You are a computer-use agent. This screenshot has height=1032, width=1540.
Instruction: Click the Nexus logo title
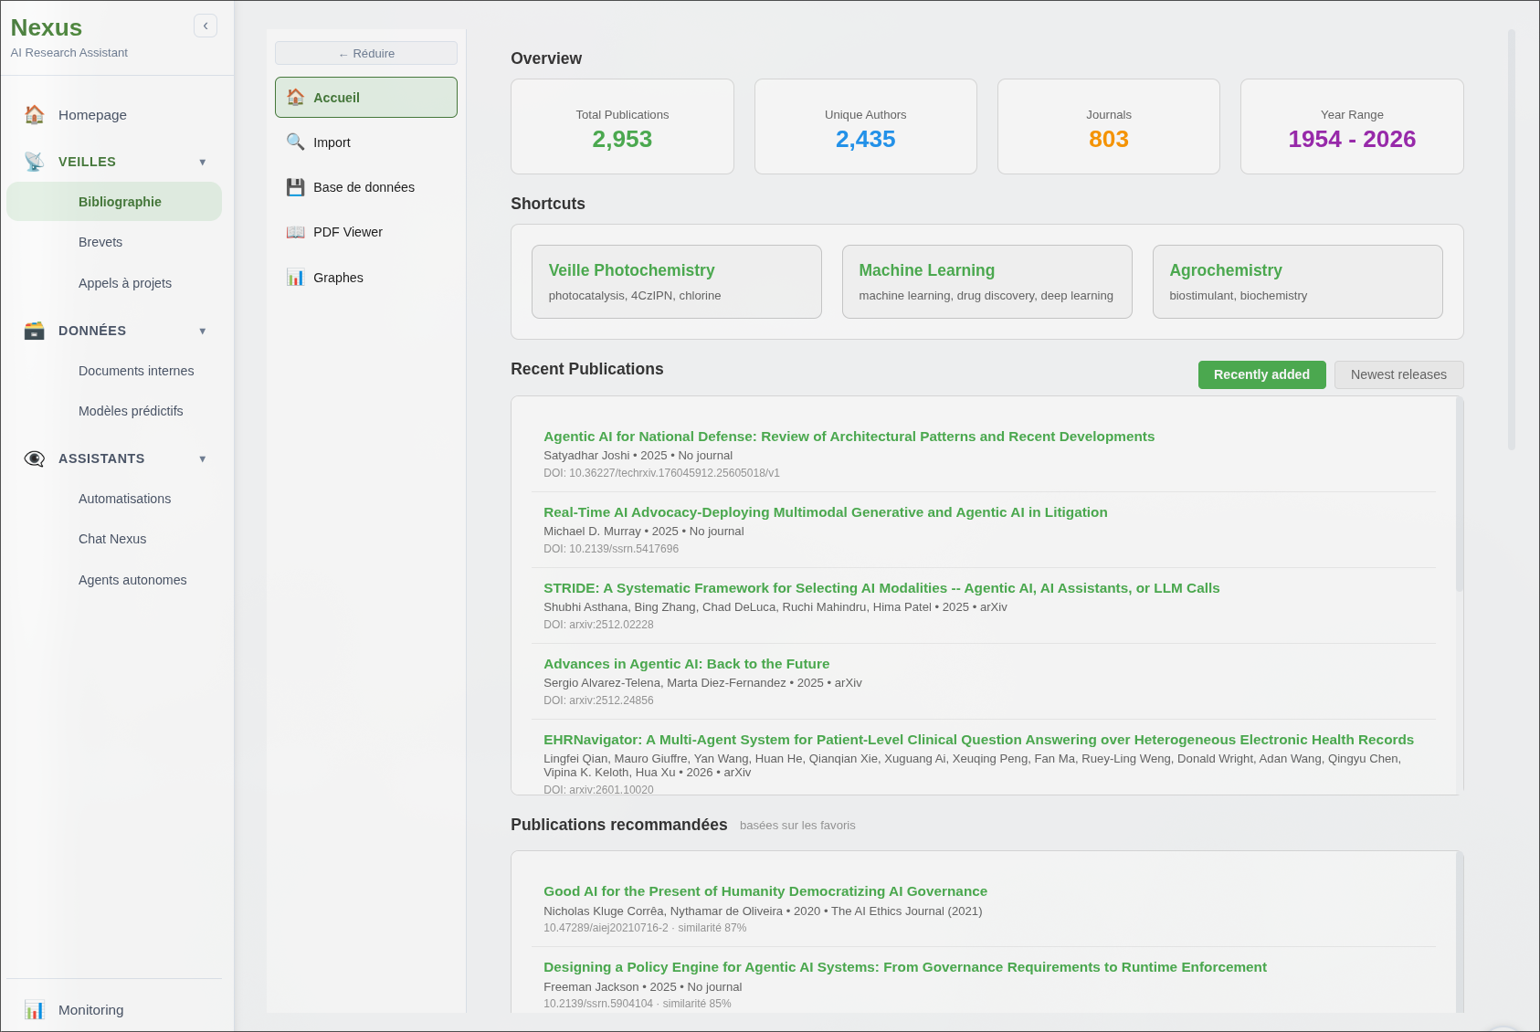pos(47,28)
